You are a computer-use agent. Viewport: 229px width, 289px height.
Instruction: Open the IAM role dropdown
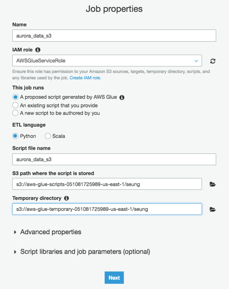point(107,60)
